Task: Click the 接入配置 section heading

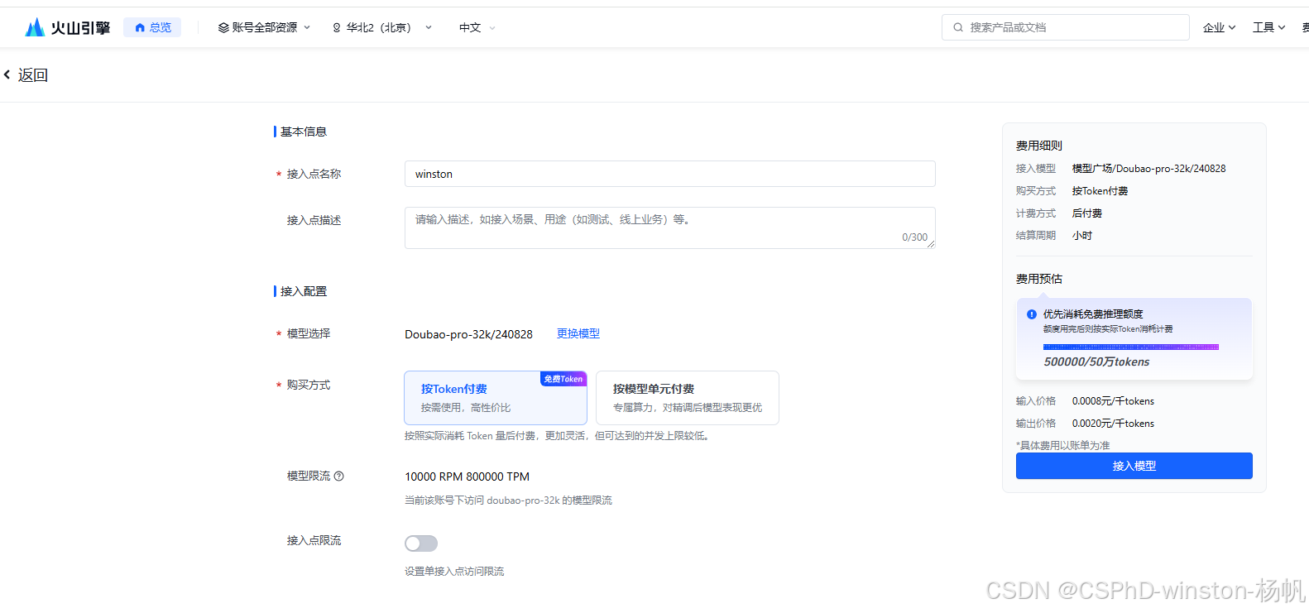Action: (304, 291)
